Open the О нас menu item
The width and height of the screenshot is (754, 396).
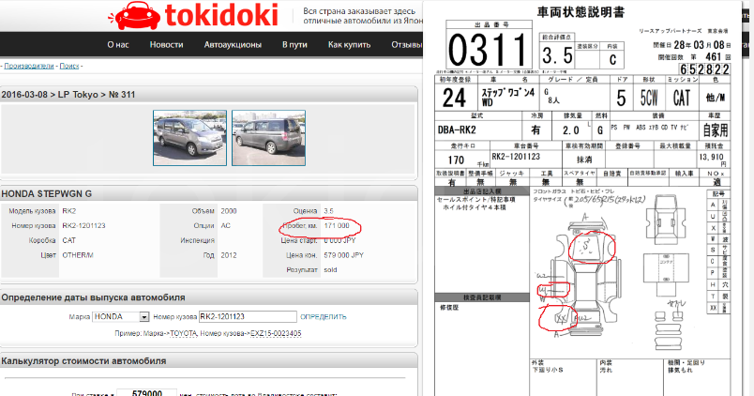click(x=118, y=45)
